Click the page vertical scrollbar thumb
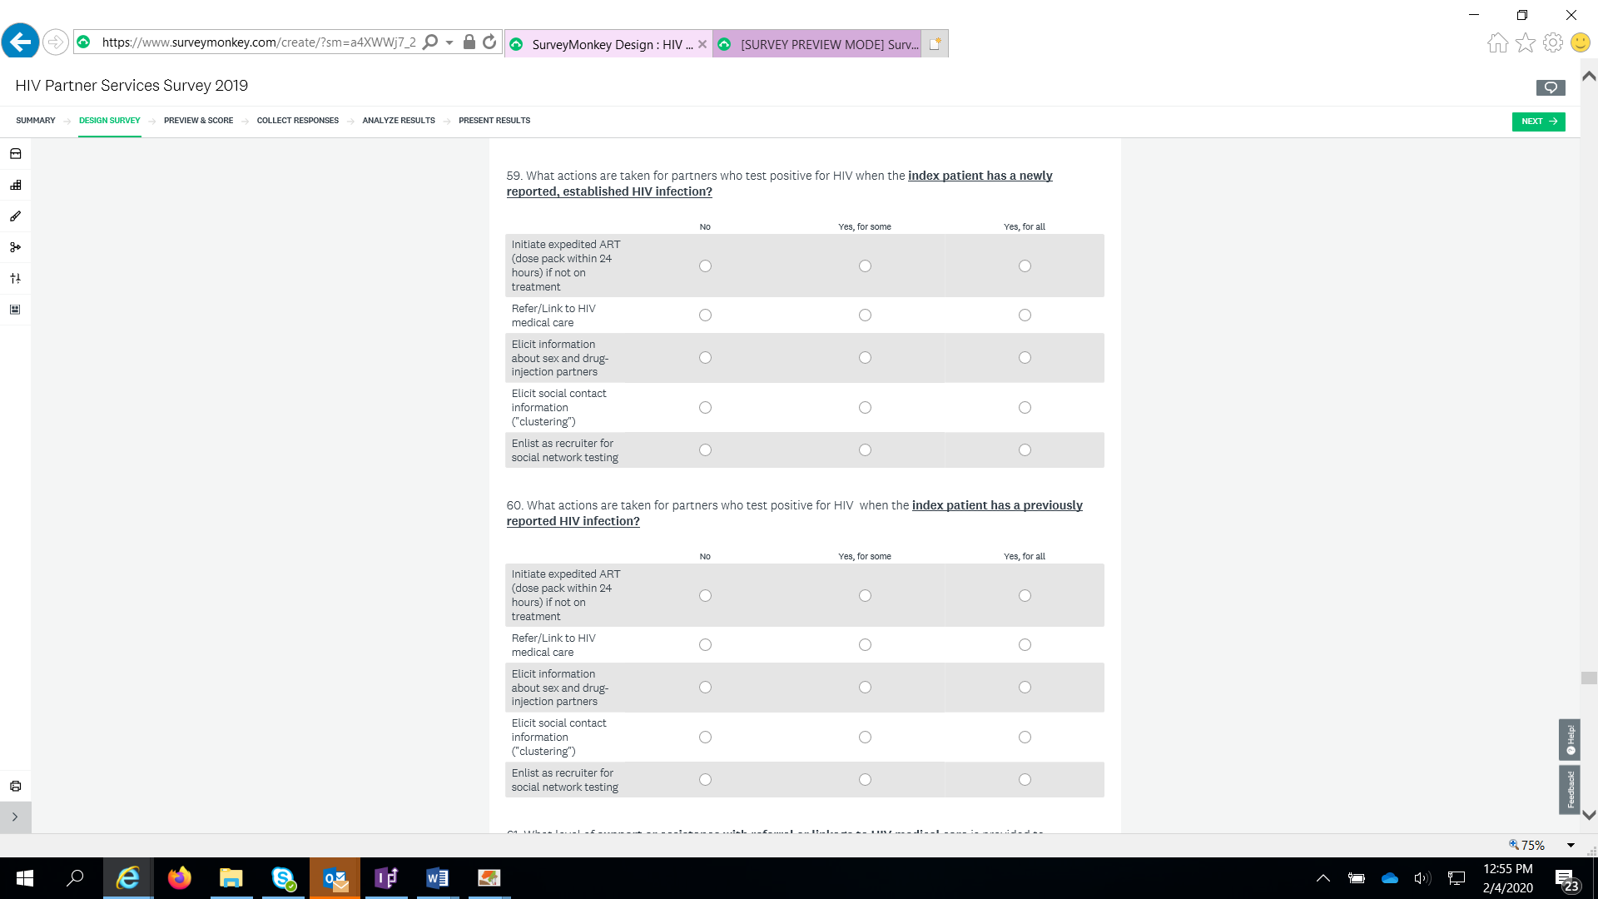 (1589, 678)
